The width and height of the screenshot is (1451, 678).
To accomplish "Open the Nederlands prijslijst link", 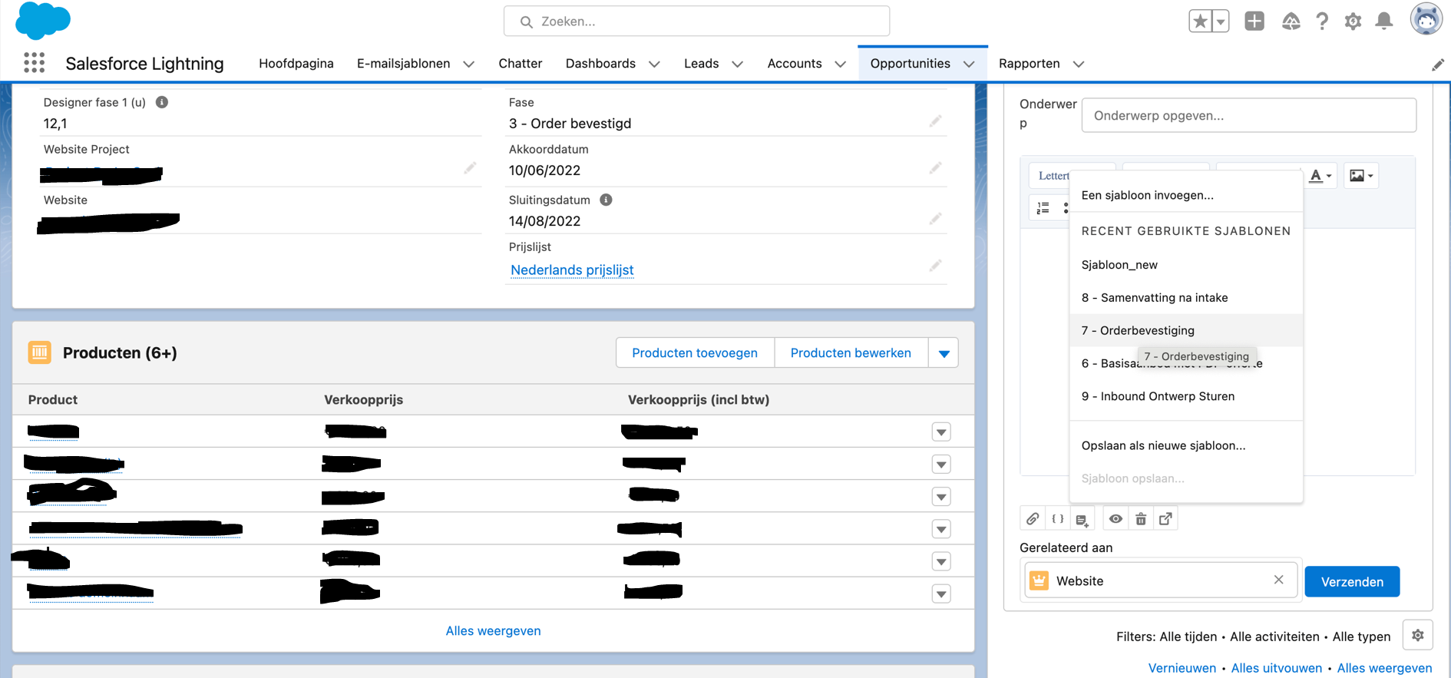I will point(572,270).
